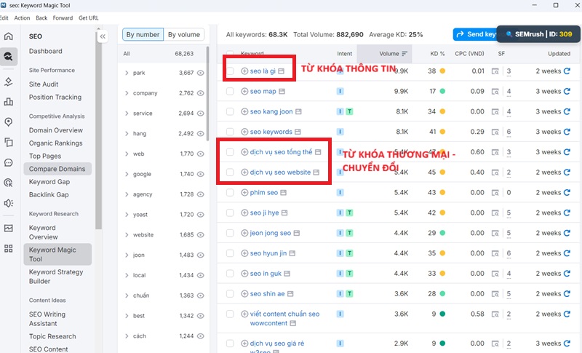Expand the 'website' keyword group
This screenshot has height=353, width=582.
127,234
